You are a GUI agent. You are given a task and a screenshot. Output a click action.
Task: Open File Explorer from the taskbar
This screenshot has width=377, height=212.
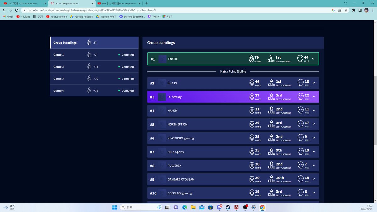[193, 207]
